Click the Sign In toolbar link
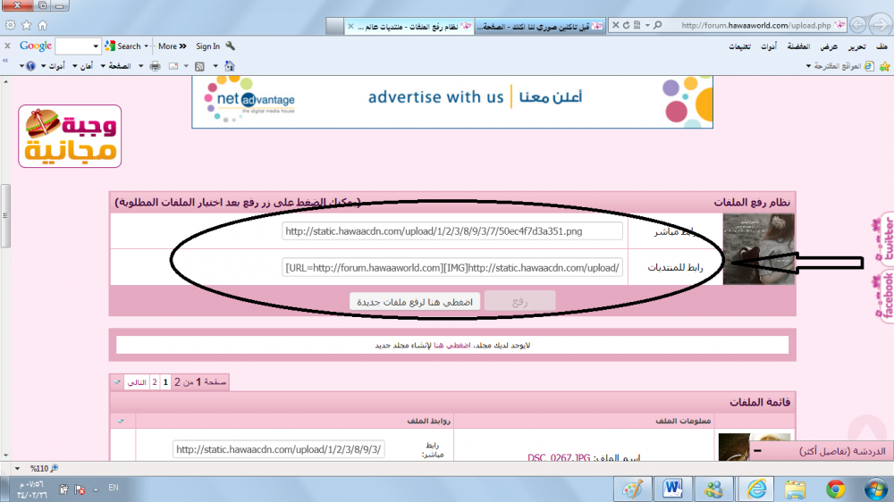 click(207, 46)
